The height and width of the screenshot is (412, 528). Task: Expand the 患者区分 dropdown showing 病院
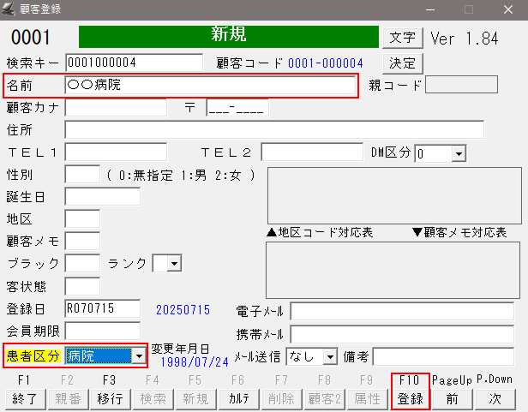pyautogui.click(x=138, y=355)
